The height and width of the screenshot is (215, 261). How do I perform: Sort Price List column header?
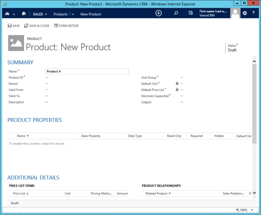20,194
